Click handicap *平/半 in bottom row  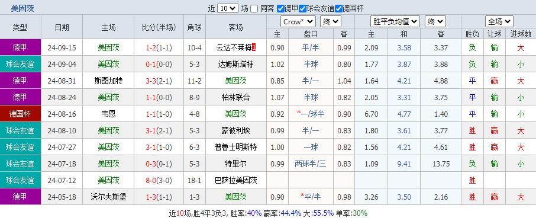[x=311, y=197]
